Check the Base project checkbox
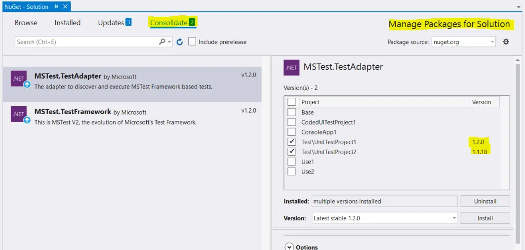Screen dimensions: 525x250 291,112
